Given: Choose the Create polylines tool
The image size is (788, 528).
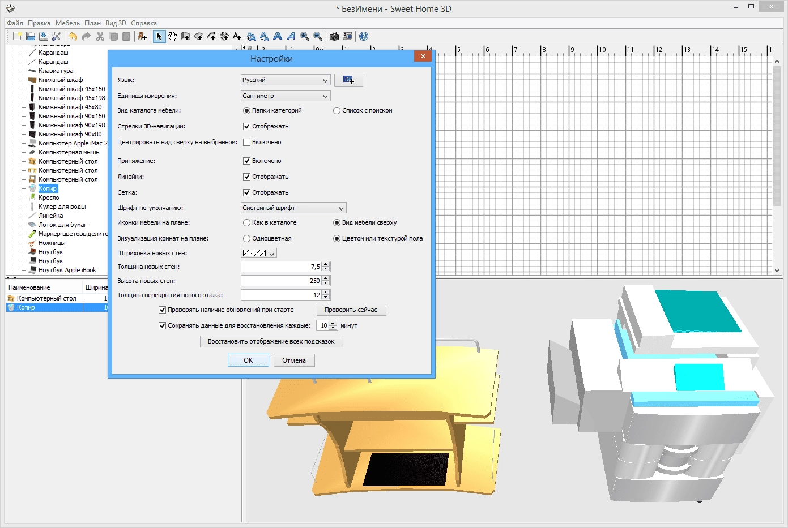Looking at the screenshot, I should point(211,36).
